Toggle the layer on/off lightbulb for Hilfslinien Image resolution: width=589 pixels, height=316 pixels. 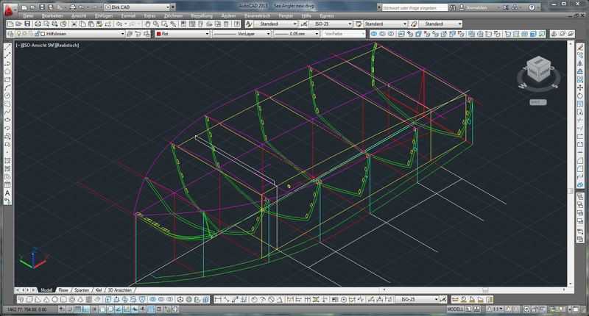[x=19, y=34]
